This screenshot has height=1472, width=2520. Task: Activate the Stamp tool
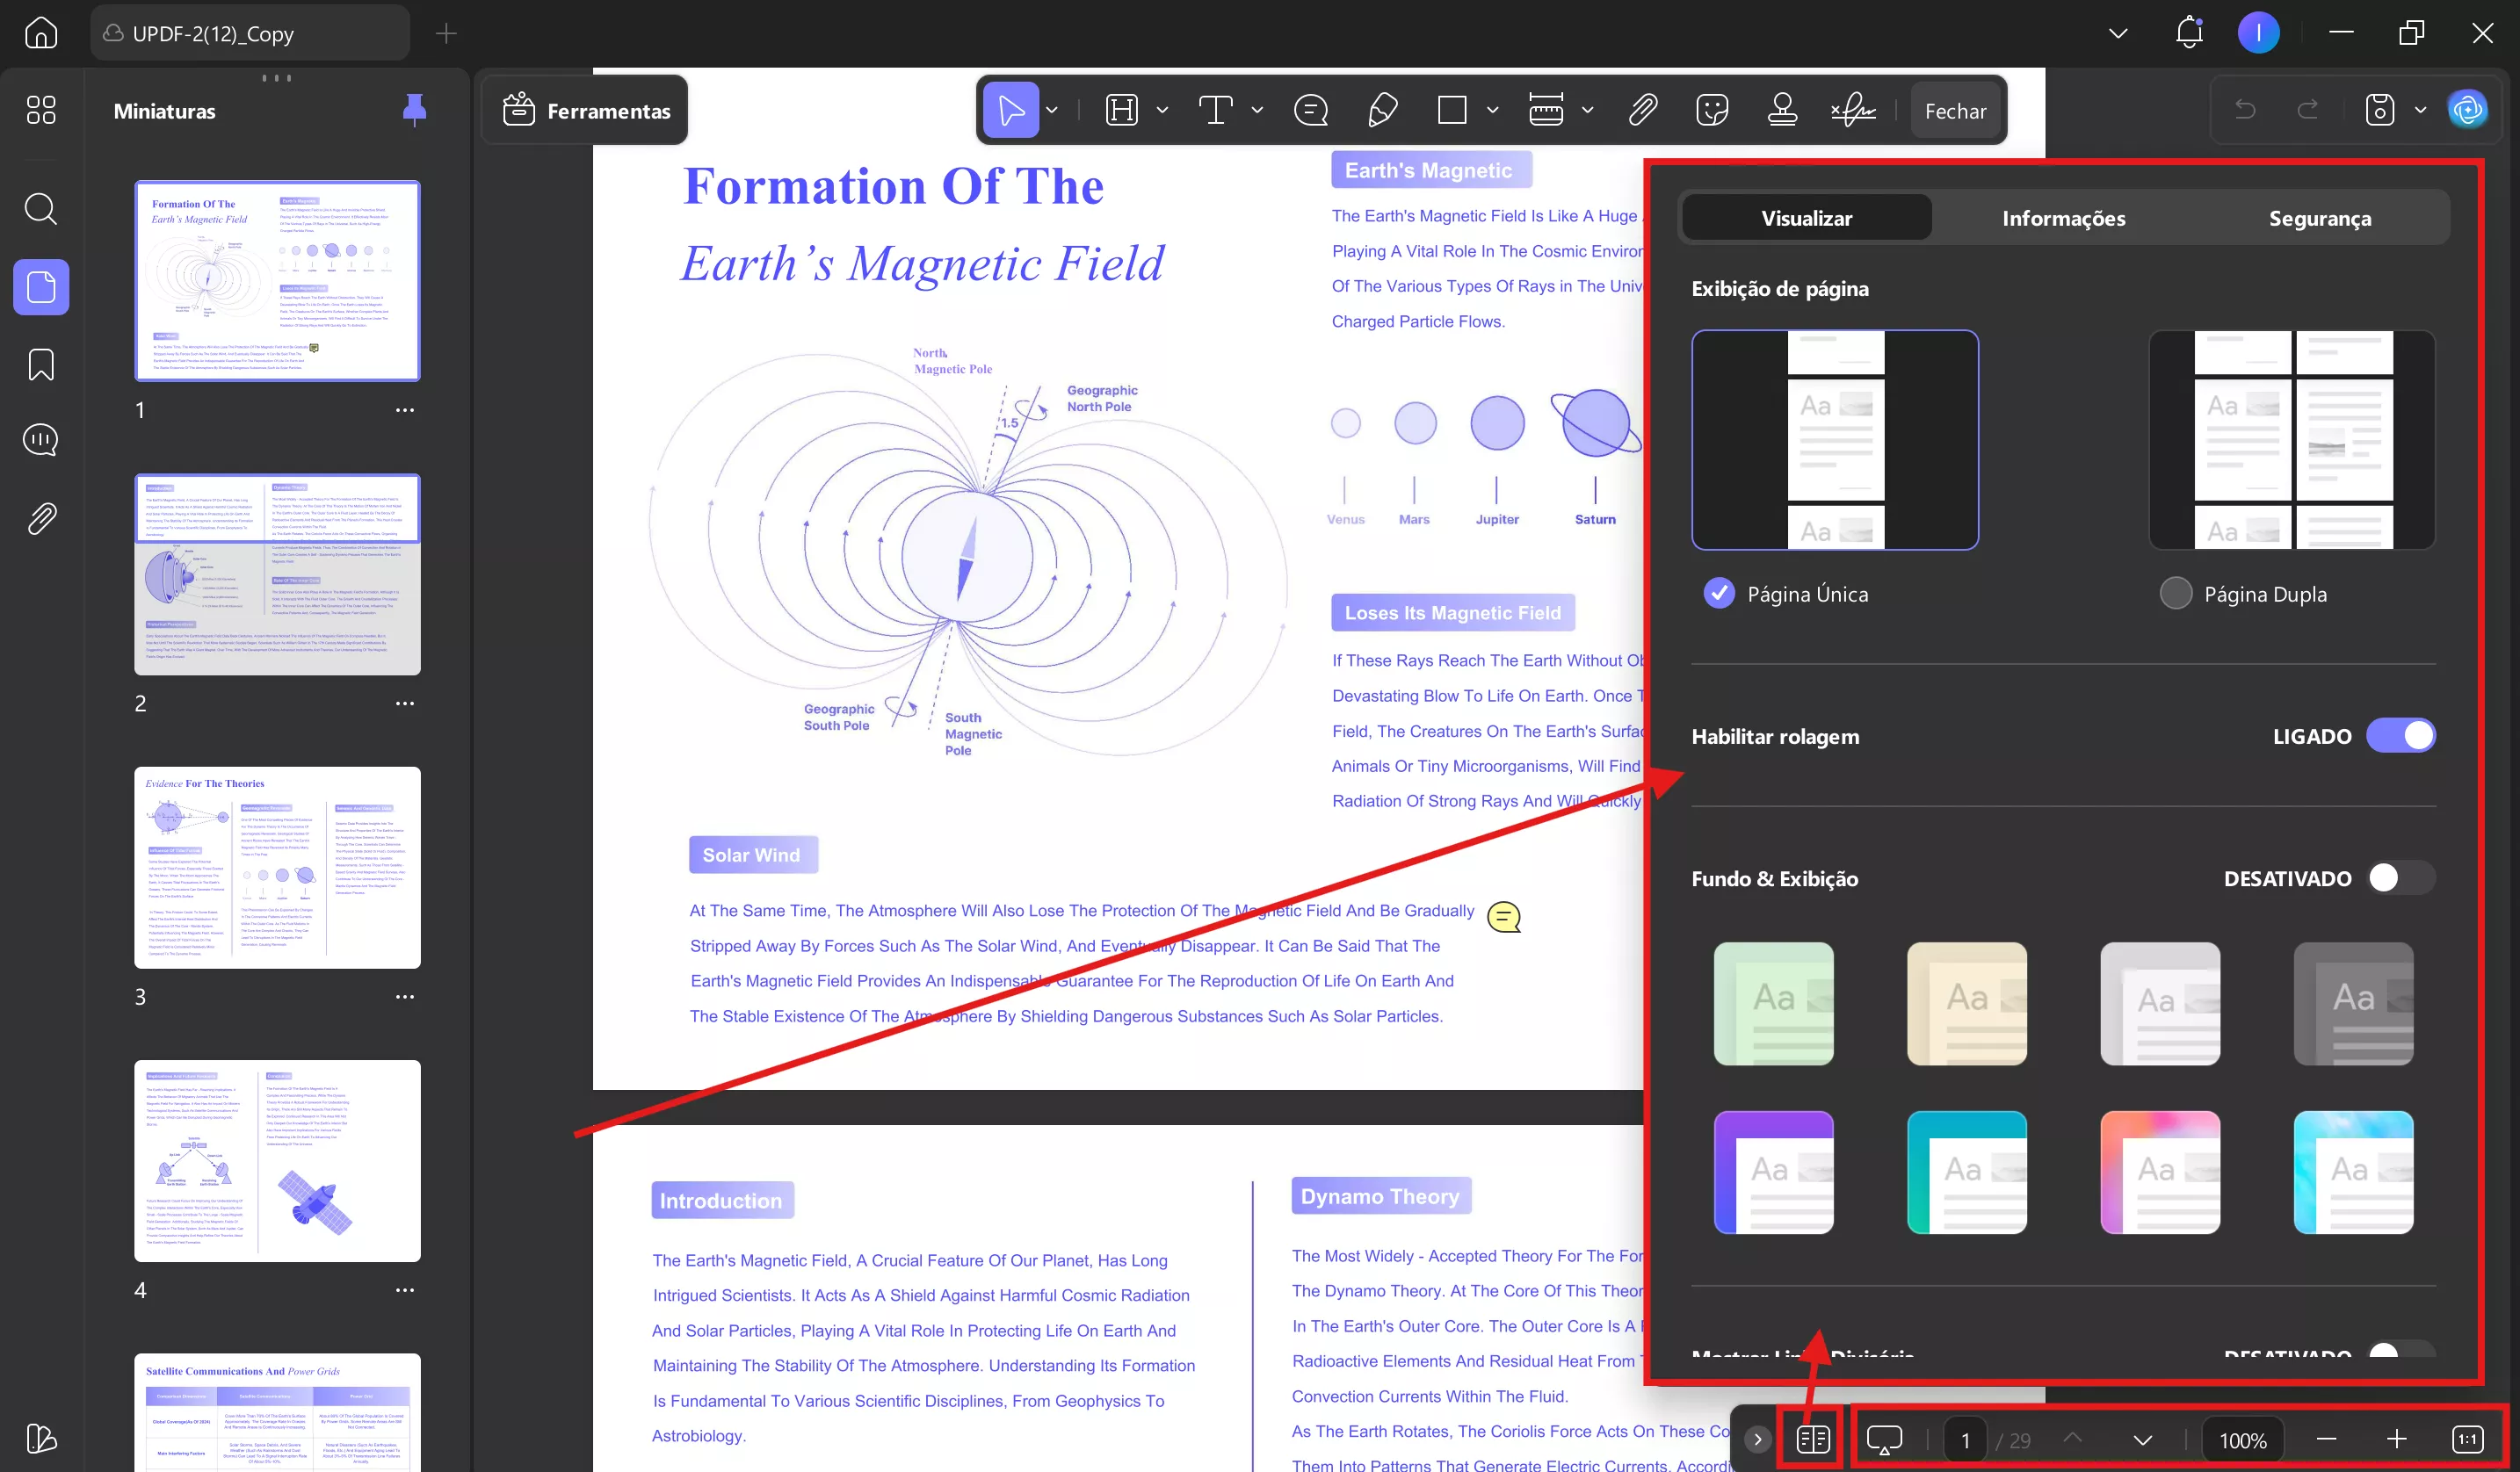(x=1784, y=109)
